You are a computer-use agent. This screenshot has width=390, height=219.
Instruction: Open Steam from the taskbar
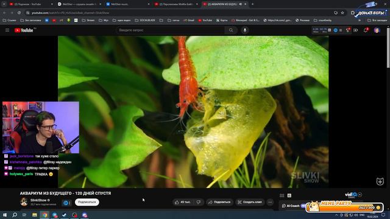[65, 215]
